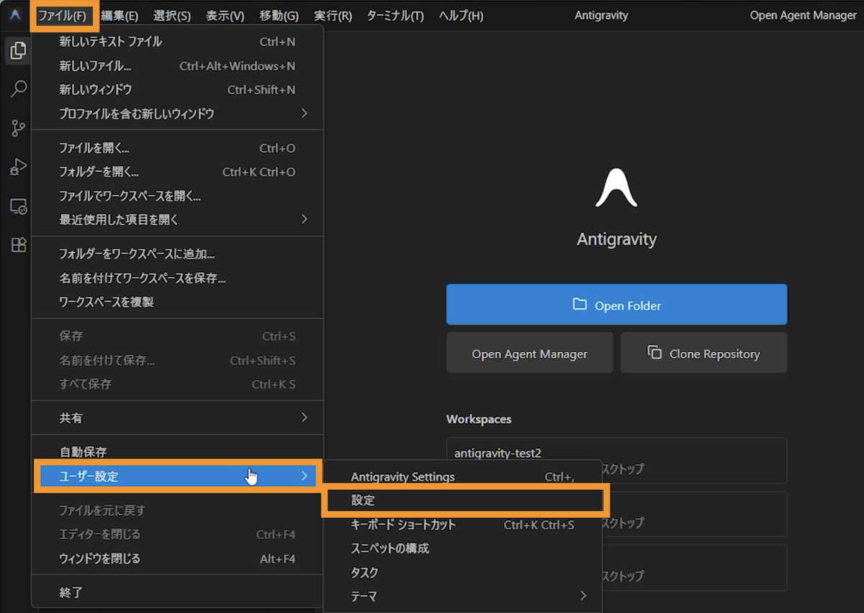Open the antigravity-test2 workspace entry

point(498,453)
